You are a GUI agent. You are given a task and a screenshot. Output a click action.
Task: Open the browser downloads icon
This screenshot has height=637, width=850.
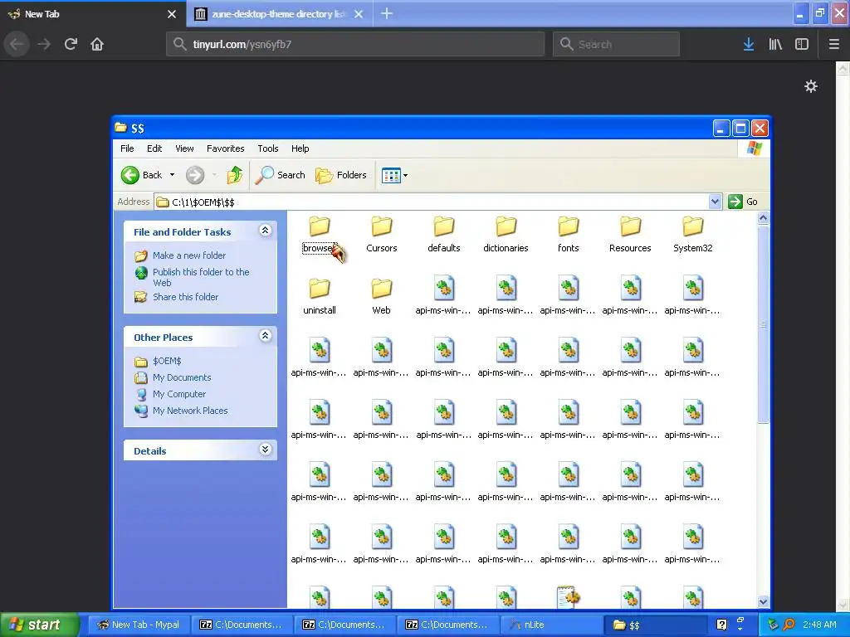click(x=749, y=44)
